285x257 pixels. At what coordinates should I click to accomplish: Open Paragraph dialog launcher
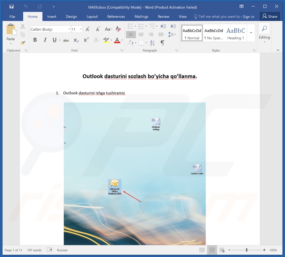pyautogui.click(x=176, y=50)
